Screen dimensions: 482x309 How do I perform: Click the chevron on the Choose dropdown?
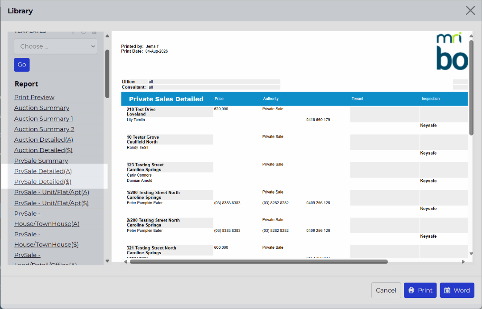(x=93, y=46)
